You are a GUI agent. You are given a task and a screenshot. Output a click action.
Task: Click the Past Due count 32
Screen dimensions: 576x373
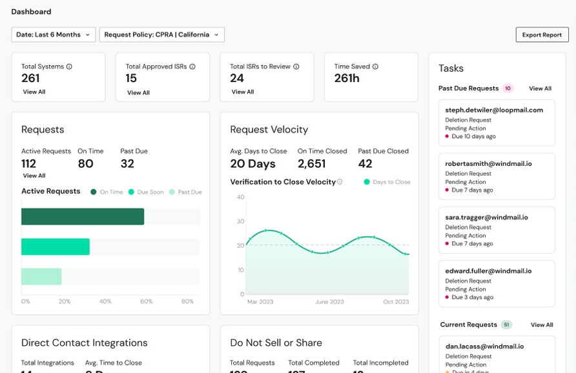tap(127, 164)
